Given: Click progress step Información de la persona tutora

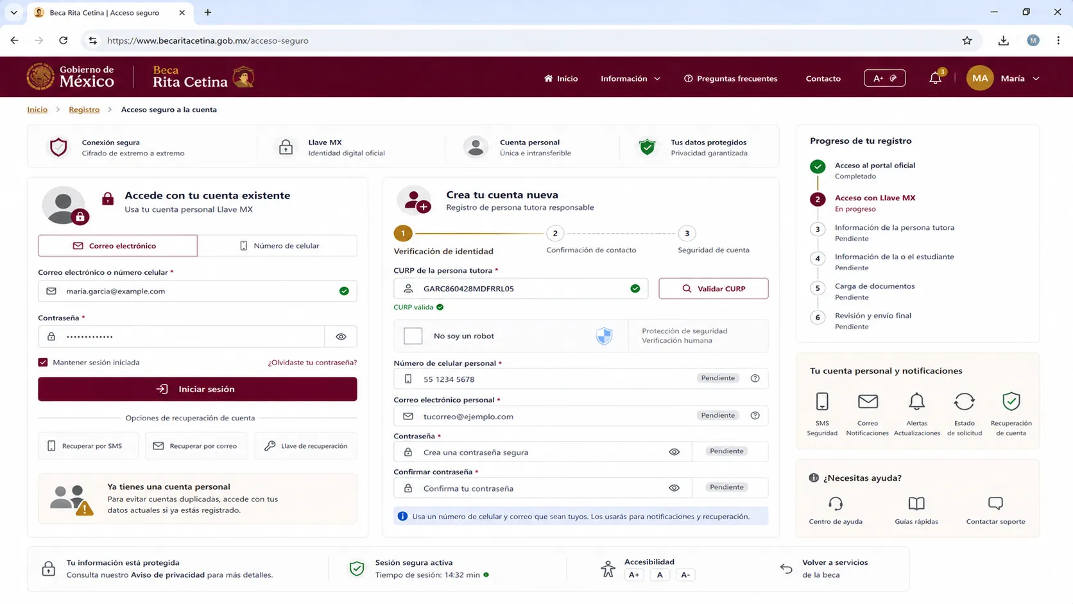Looking at the screenshot, I should pos(883,232).
